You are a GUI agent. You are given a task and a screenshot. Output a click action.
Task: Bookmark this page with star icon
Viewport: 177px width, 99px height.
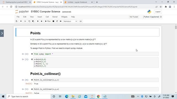coord(161,7)
